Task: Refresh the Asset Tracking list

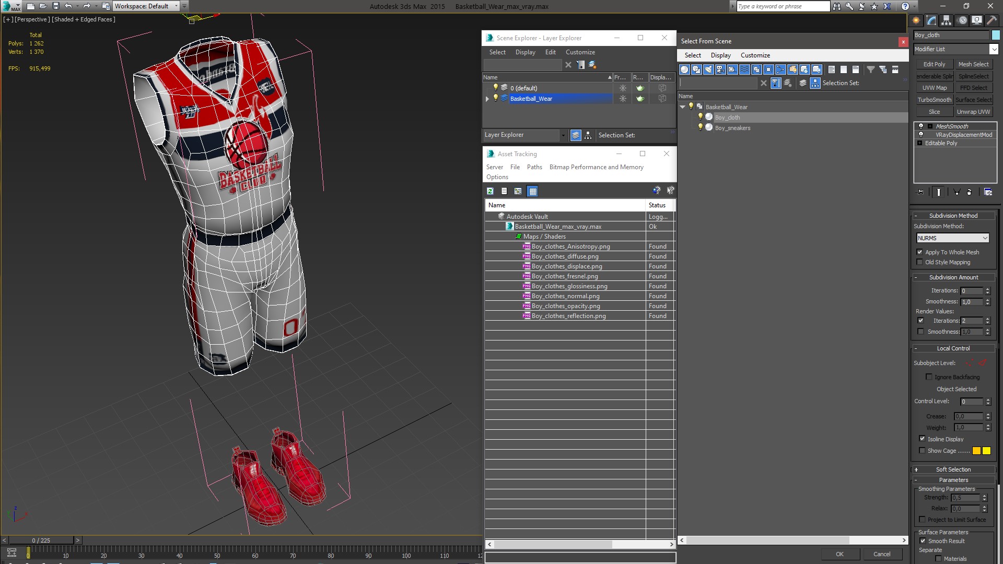Action: point(490,191)
